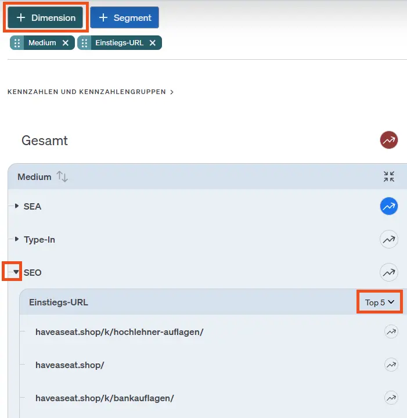
Task: Collapse all rows using Medium header icon
Action: point(389,177)
